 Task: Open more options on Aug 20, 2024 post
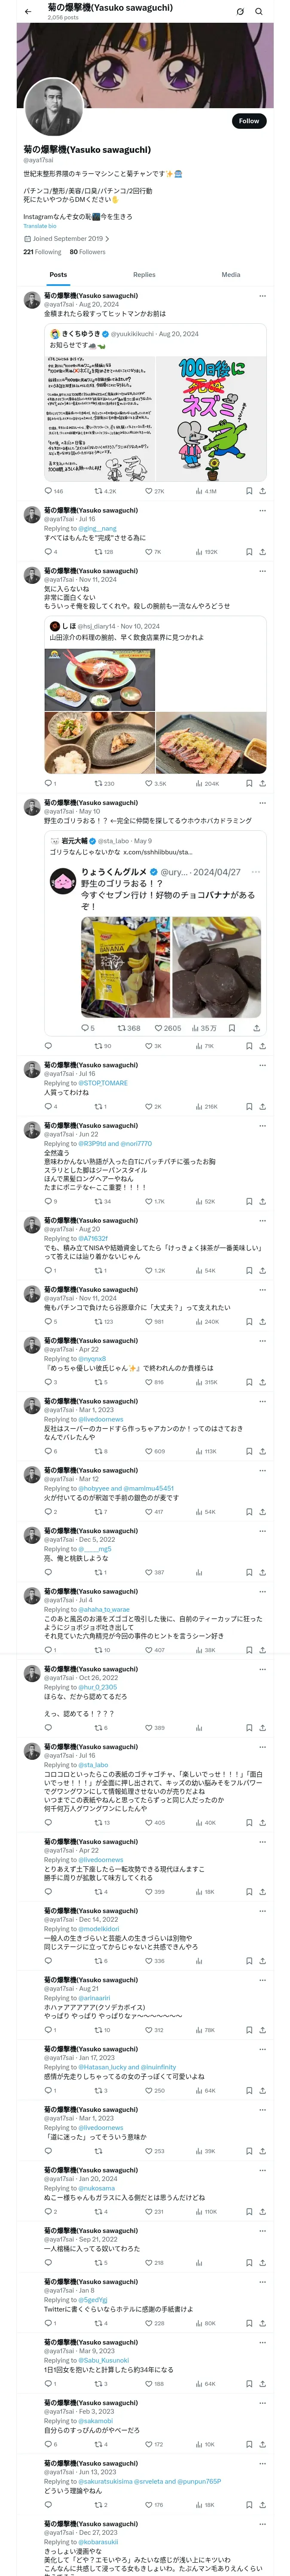[262, 296]
